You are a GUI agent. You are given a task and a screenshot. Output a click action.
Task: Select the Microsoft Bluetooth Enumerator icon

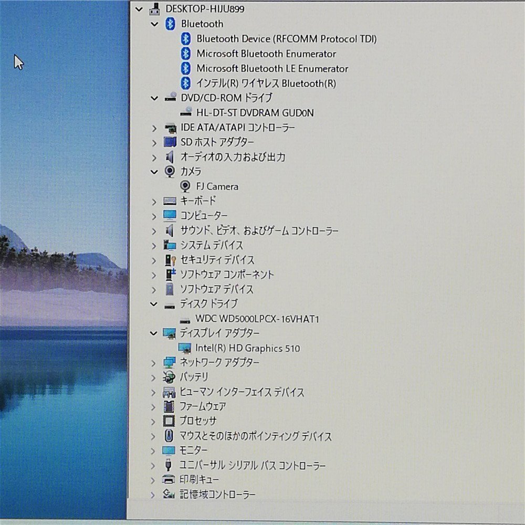(x=186, y=53)
